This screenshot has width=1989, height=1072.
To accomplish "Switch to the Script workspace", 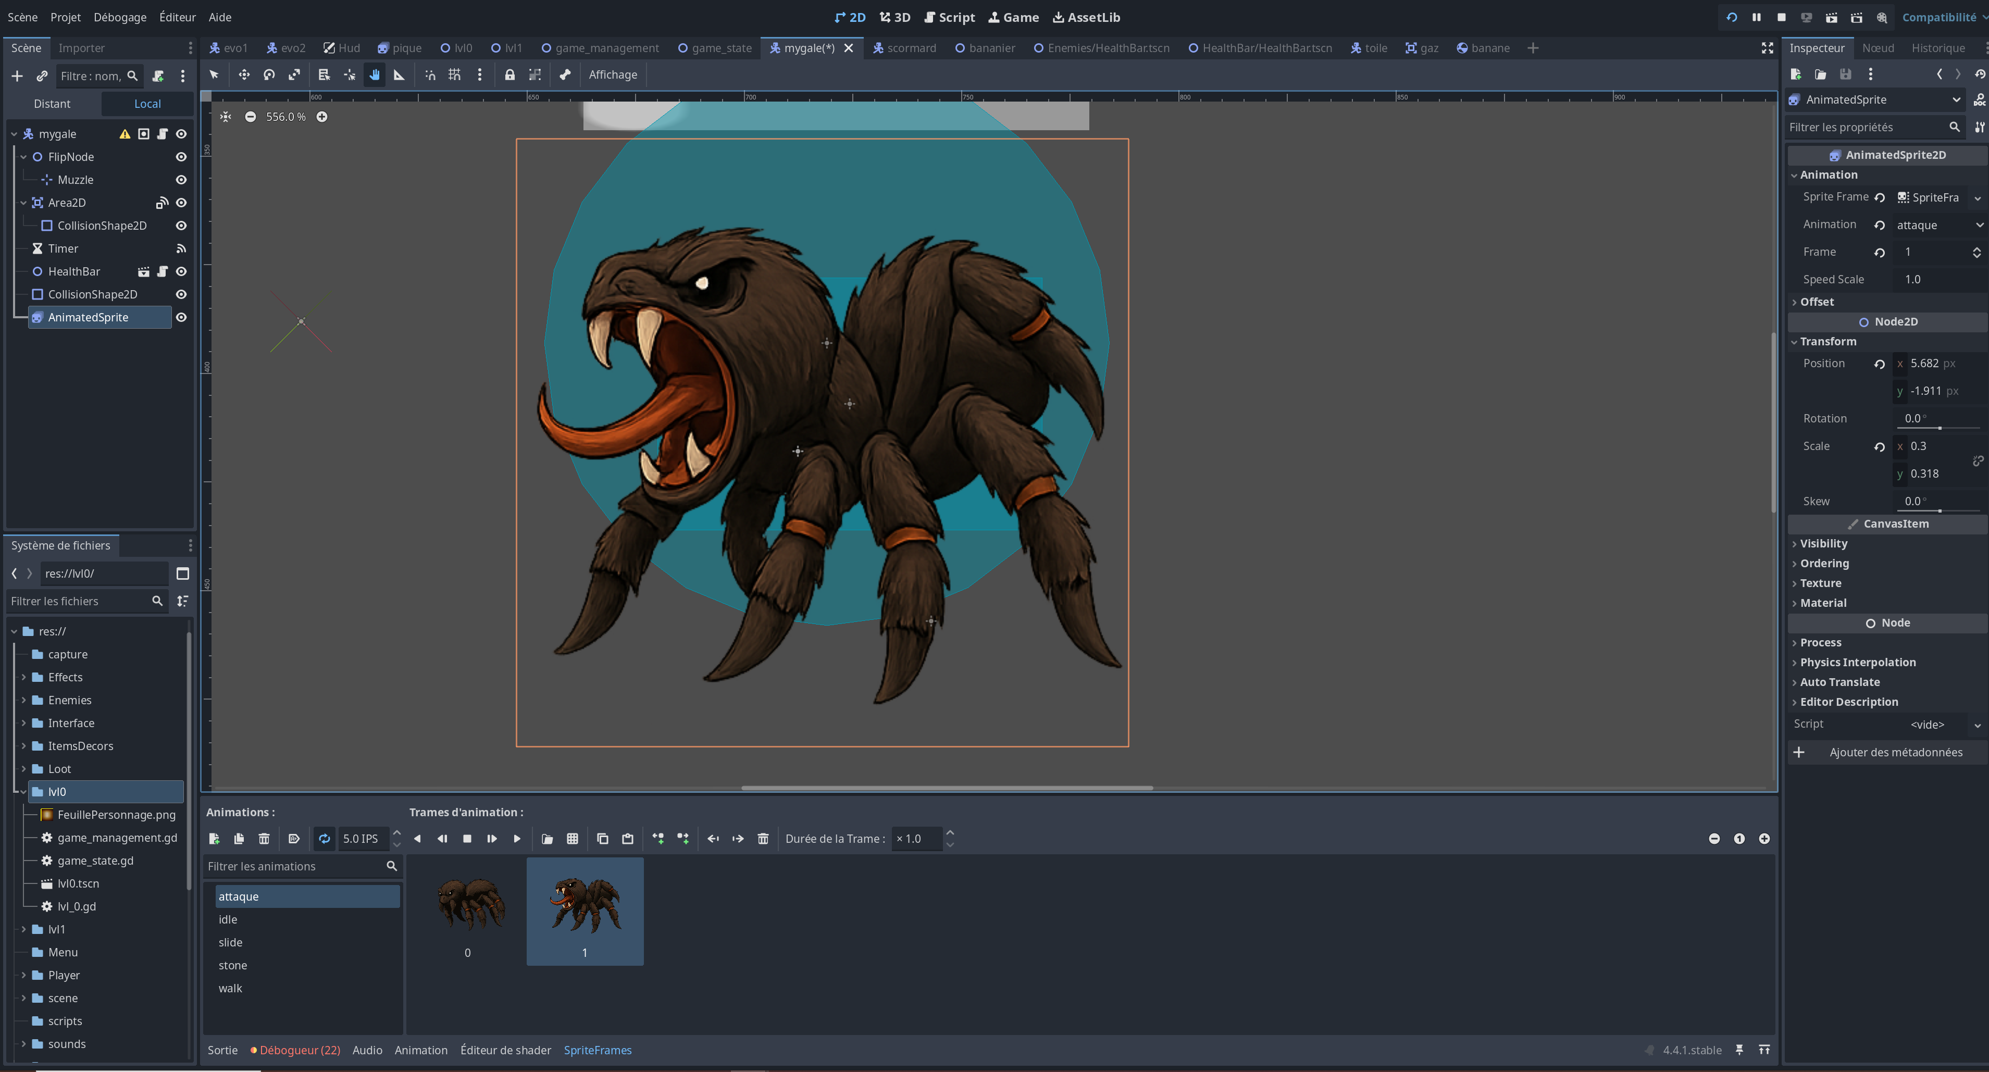I will coord(950,17).
